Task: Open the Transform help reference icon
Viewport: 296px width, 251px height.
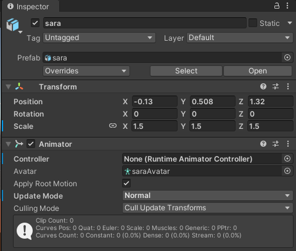Action: (263, 86)
